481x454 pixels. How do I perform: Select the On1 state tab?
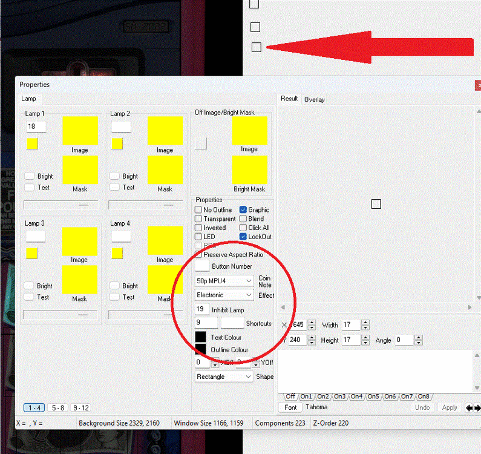307,396
